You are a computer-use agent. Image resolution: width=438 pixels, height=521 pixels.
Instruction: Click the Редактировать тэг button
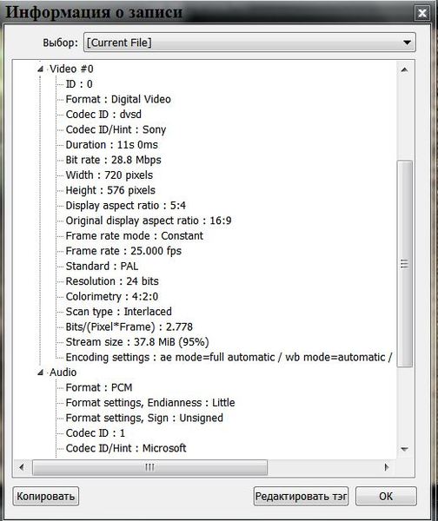tap(301, 497)
